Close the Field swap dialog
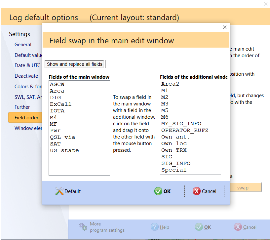 click(224, 27)
